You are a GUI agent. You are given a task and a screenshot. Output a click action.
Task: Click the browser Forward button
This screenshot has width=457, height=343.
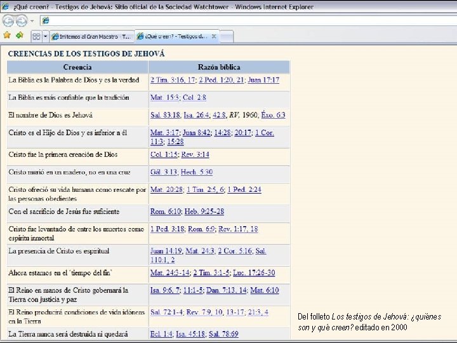22,21
